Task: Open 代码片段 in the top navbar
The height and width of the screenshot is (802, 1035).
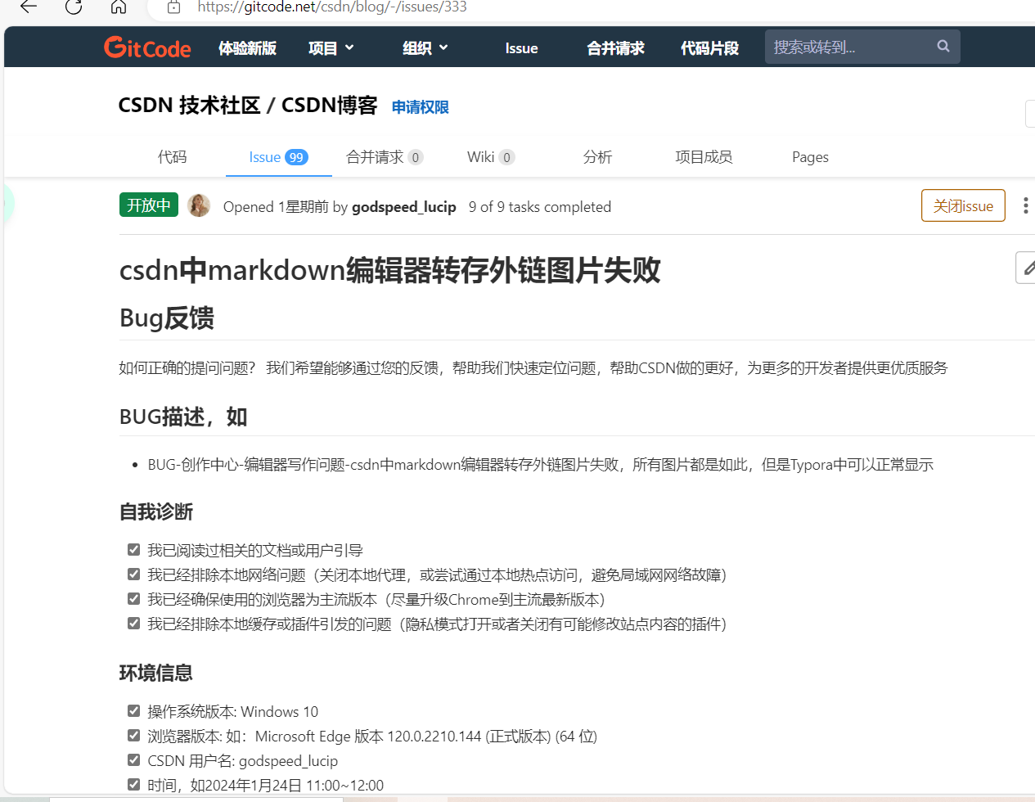Action: coord(709,48)
